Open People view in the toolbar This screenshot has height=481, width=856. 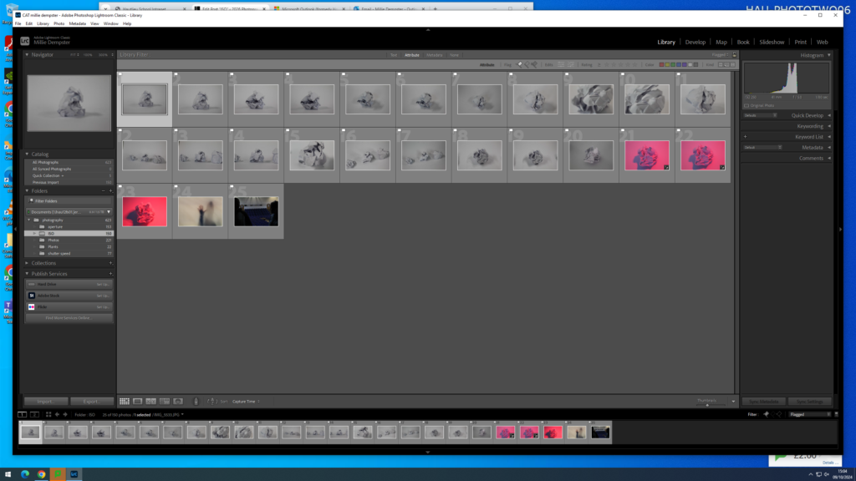coord(178,402)
